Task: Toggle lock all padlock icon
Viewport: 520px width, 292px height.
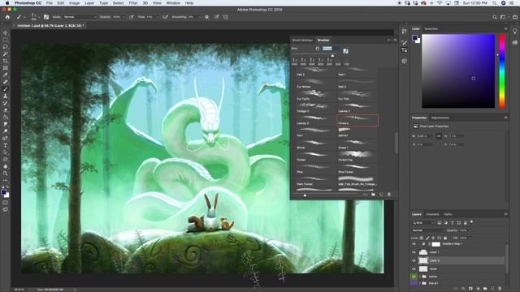Action: [x=445, y=238]
